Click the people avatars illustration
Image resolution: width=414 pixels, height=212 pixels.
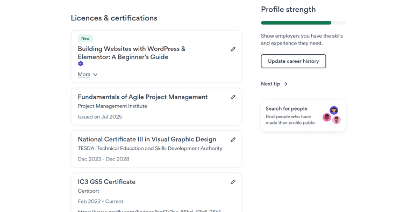(332, 115)
